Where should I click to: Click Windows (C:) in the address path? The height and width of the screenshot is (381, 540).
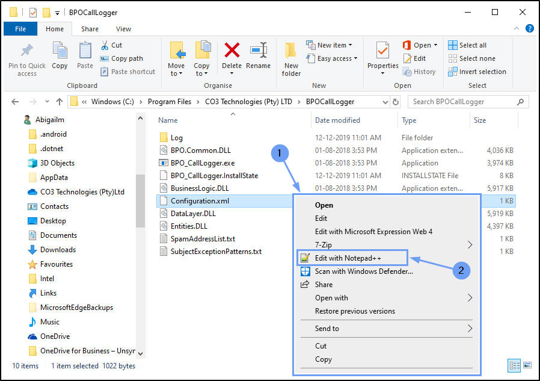(x=112, y=102)
